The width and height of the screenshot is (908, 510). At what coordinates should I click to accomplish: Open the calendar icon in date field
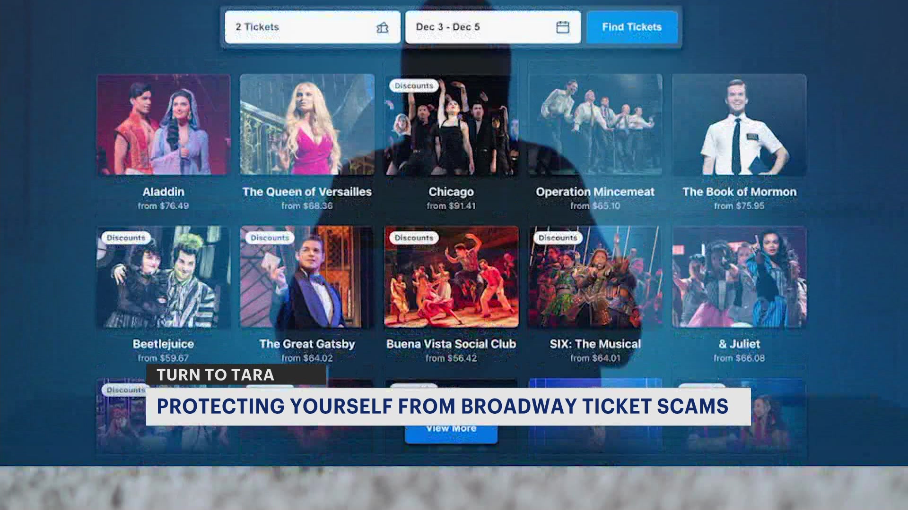[562, 27]
